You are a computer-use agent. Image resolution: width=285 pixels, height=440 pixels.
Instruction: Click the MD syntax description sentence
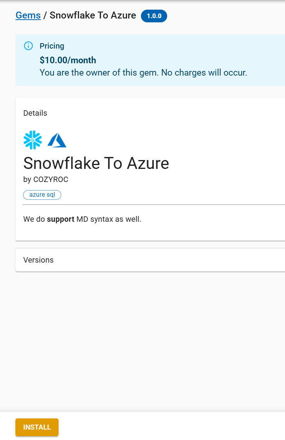[108, 219]
